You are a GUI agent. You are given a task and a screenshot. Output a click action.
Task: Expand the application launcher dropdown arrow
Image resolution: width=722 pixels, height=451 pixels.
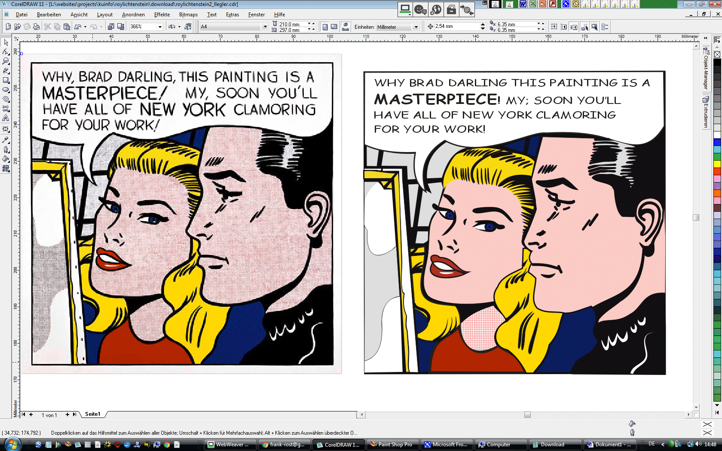coord(179,27)
